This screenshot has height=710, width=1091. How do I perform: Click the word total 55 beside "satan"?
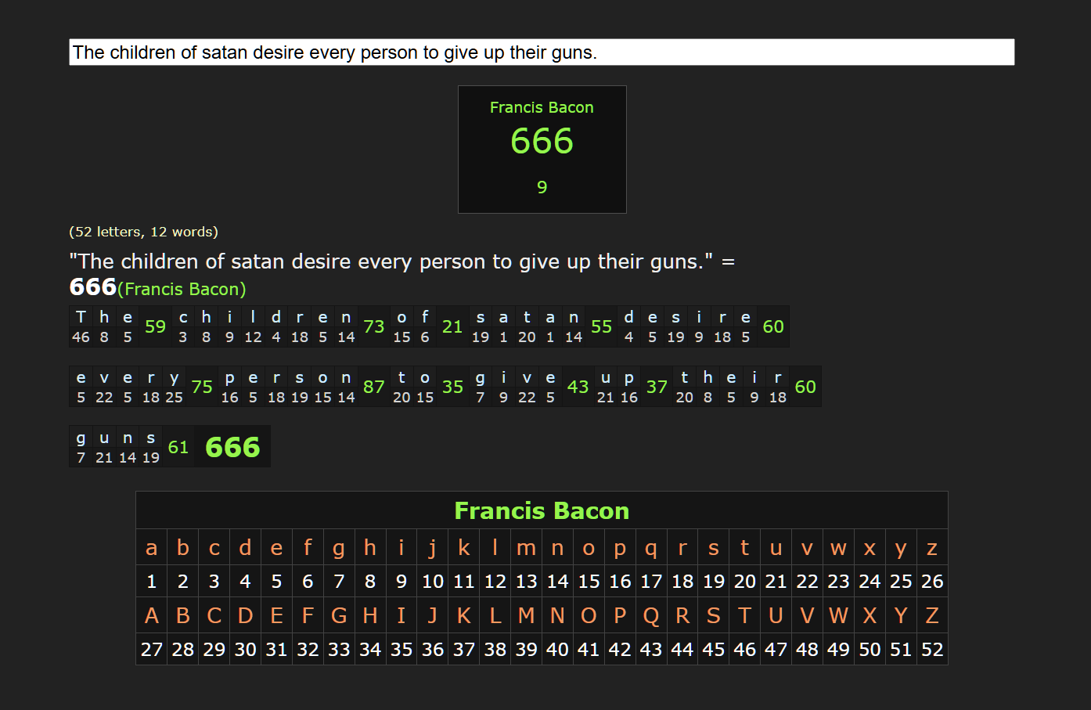(601, 326)
